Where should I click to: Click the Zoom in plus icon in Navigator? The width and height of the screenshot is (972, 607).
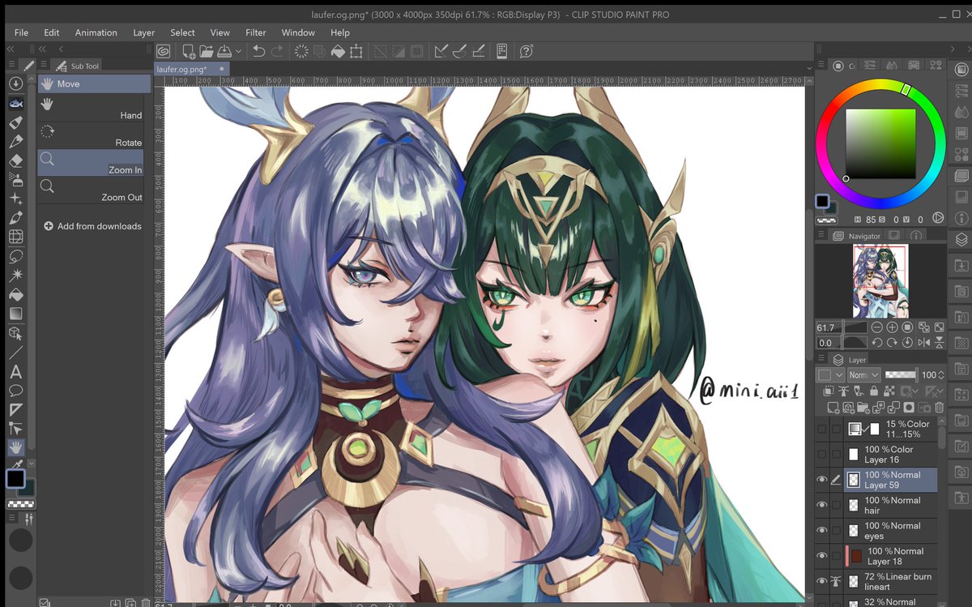point(892,327)
